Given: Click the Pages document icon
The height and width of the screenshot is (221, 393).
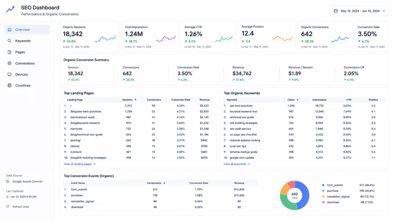Looking at the screenshot, I should [9, 52].
